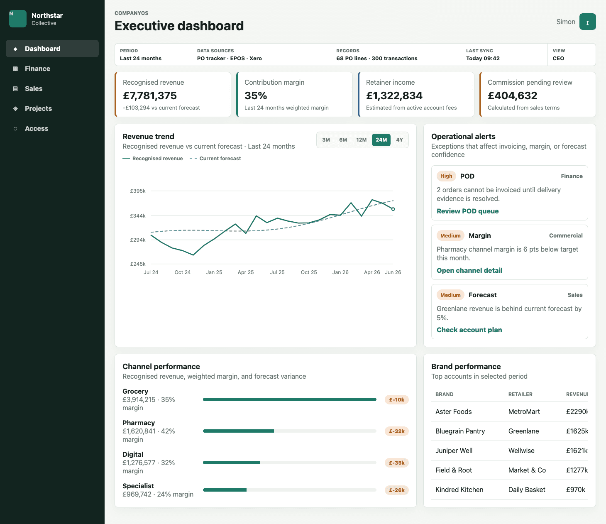Open the Retainer income £1,322,834 card

click(416, 95)
